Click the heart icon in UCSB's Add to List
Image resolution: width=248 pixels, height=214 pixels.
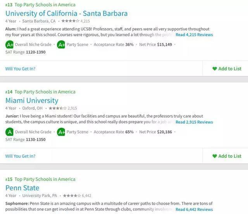[215, 69]
